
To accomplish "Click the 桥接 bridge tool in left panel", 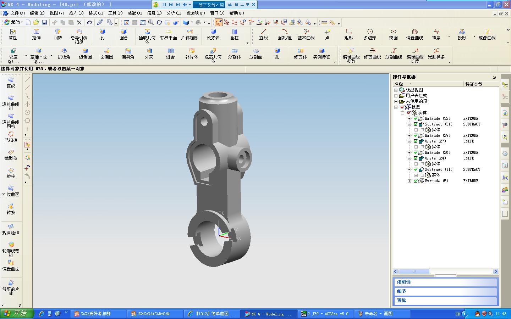I will [x=11, y=173].
